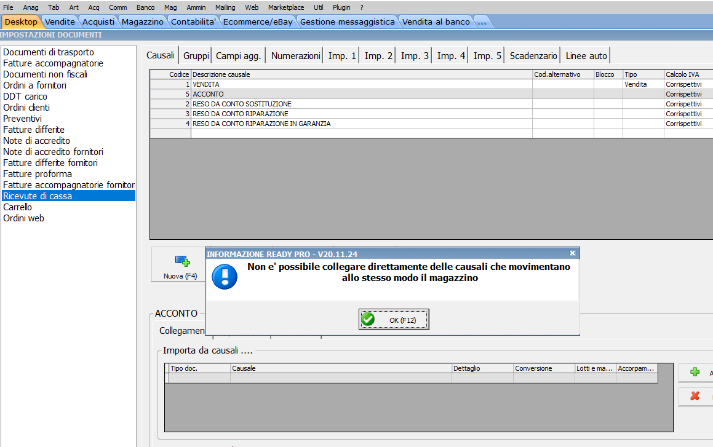The image size is (713, 447).
Task: Select the Imp. 2 tab
Action: (x=378, y=55)
